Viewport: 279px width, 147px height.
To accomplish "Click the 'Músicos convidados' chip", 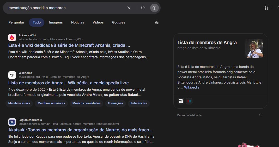I will pos(87,103).
